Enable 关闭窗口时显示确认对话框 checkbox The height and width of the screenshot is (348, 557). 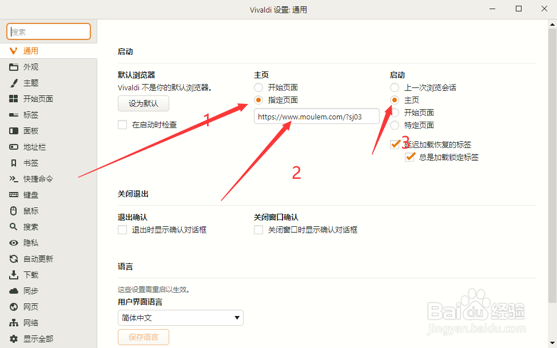click(x=258, y=230)
